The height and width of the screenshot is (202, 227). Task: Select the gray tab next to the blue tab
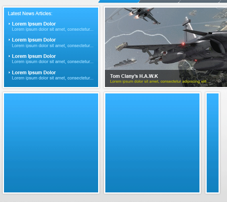tap(159, 1)
